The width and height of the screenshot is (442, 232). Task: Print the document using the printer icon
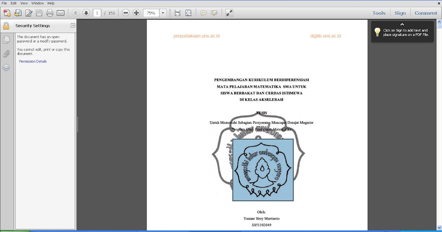pos(50,13)
